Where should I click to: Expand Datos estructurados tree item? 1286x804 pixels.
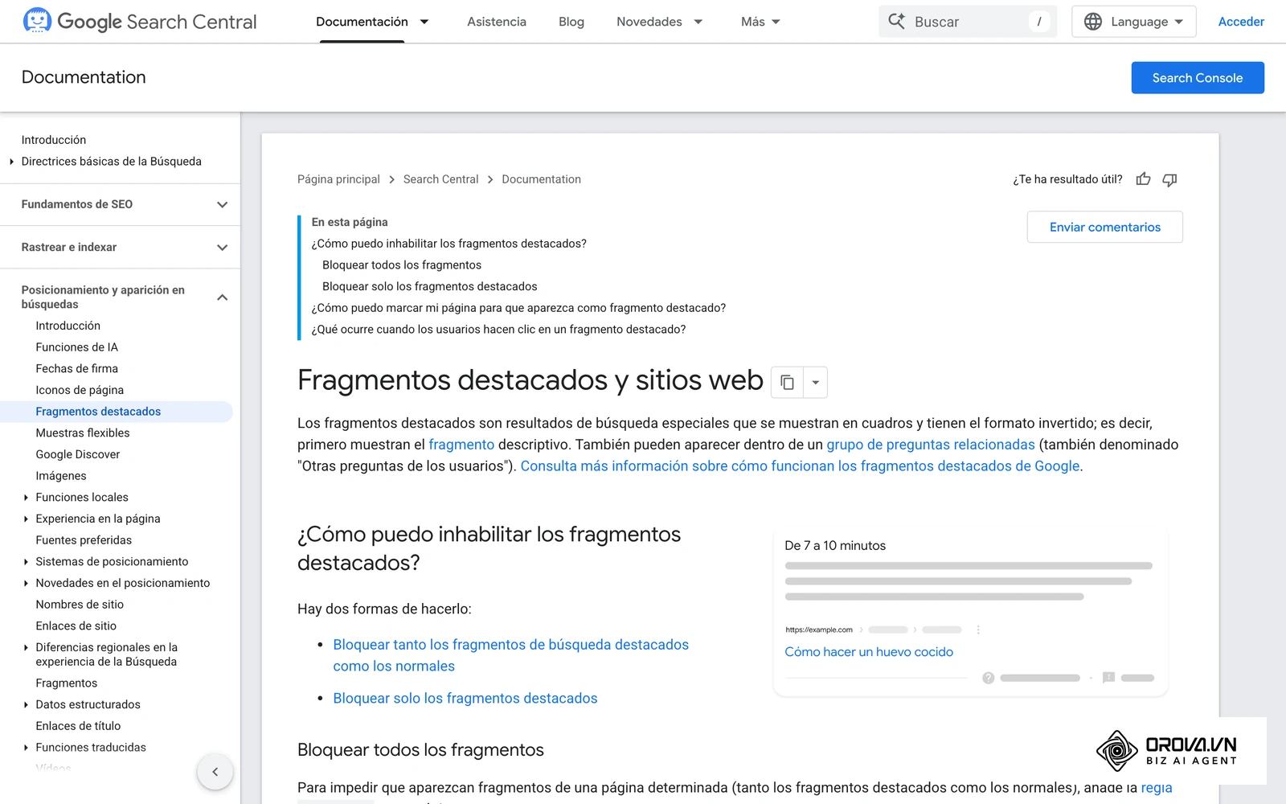26,704
